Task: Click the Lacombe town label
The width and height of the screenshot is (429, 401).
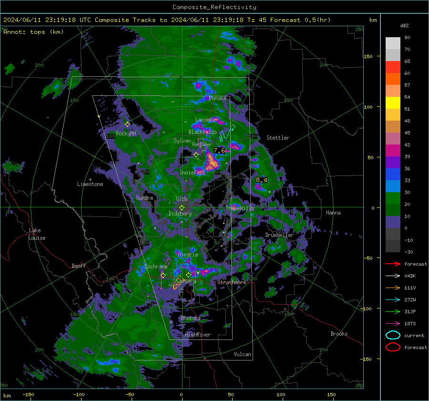Action: 206,120
